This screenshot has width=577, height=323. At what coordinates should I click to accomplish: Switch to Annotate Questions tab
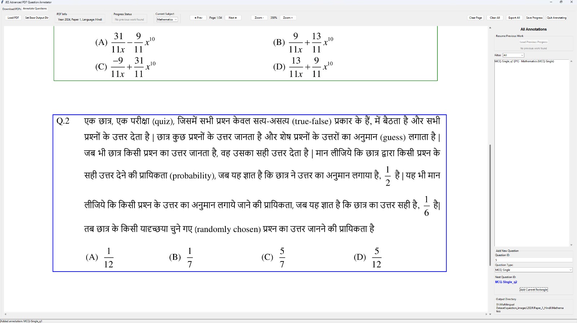point(35,9)
